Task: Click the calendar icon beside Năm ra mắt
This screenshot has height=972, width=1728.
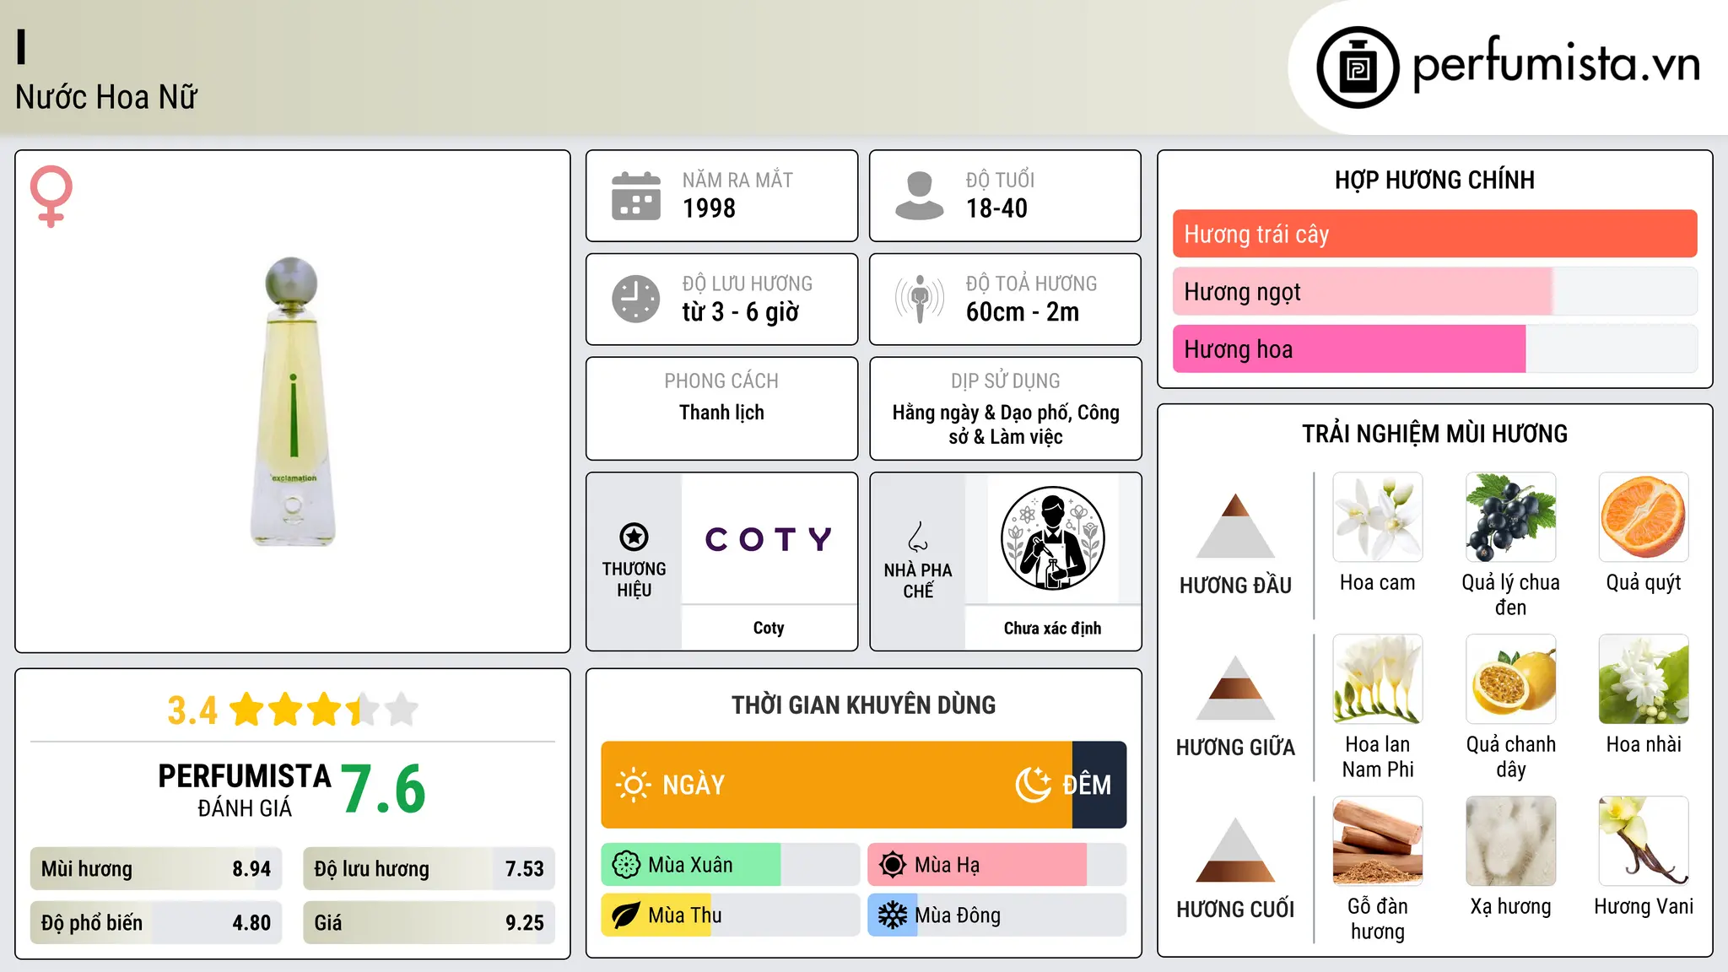Action: click(636, 196)
